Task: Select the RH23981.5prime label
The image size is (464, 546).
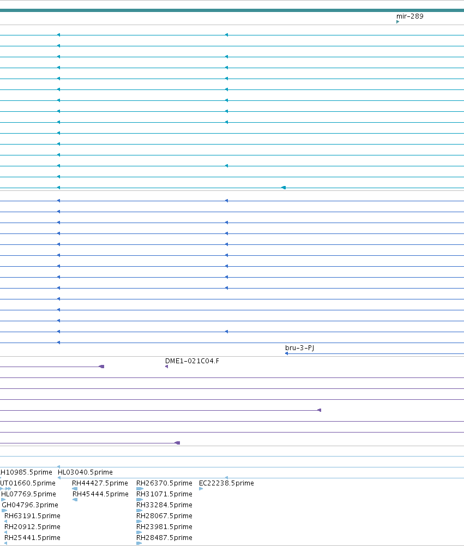Action: coord(164,526)
